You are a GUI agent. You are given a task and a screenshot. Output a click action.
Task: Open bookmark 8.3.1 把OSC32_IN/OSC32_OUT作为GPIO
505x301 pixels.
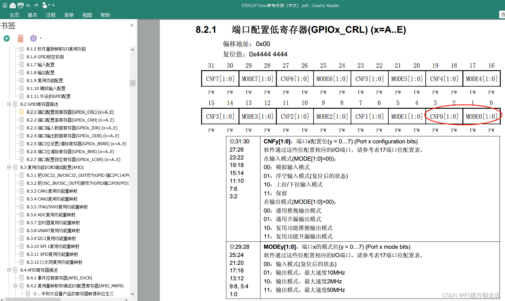78,175
